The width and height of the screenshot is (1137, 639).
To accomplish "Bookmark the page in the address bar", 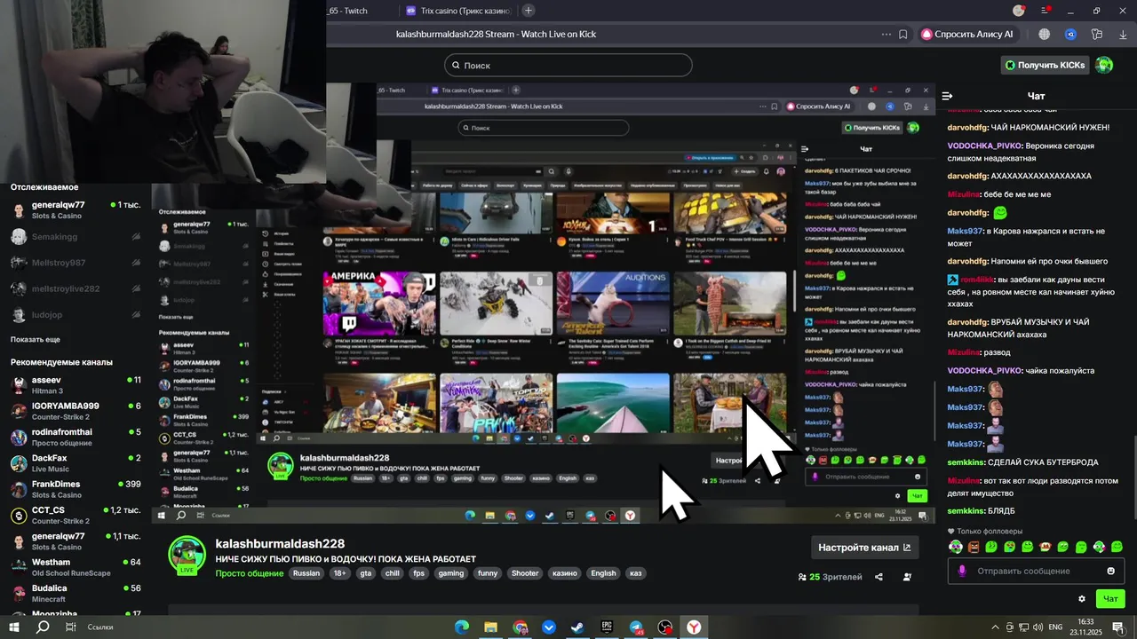I will click(902, 35).
